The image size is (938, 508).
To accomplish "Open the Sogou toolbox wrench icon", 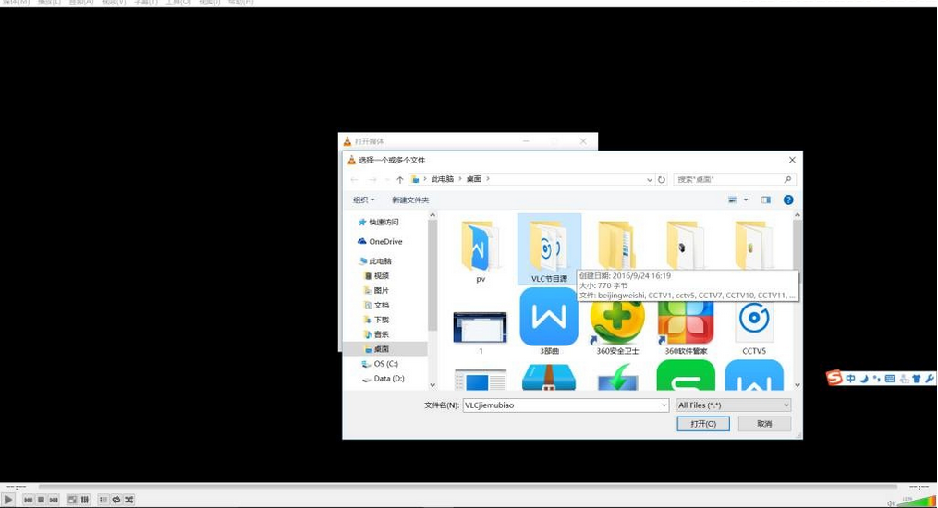I will [x=929, y=379].
